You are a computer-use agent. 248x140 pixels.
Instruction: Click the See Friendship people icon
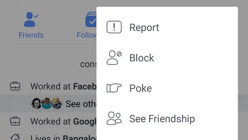[114, 119]
